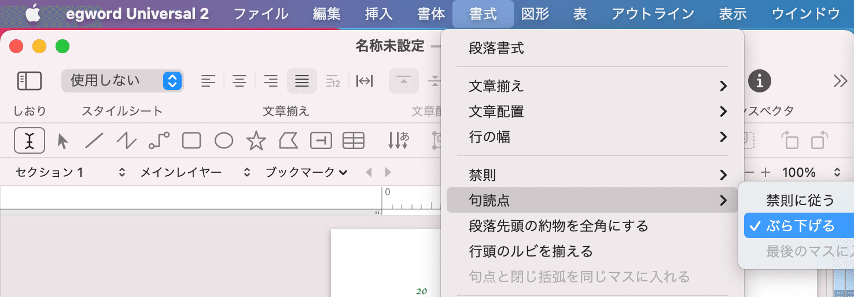Show hidden toolbar items with double chevron
Viewport: 854px width, 297px height.
(840, 81)
